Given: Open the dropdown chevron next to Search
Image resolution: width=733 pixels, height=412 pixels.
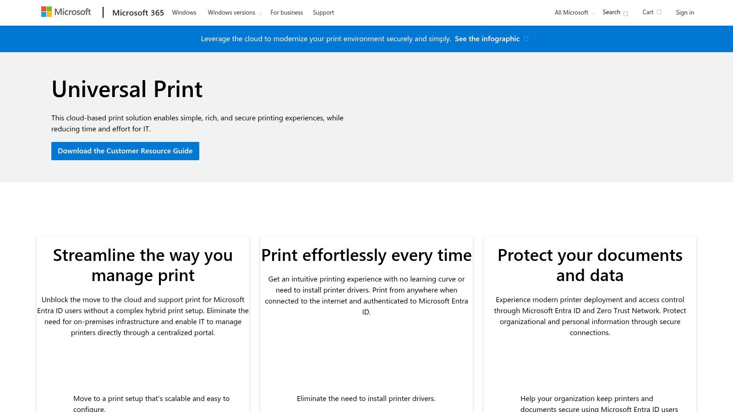Looking at the screenshot, I should tap(625, 14).
